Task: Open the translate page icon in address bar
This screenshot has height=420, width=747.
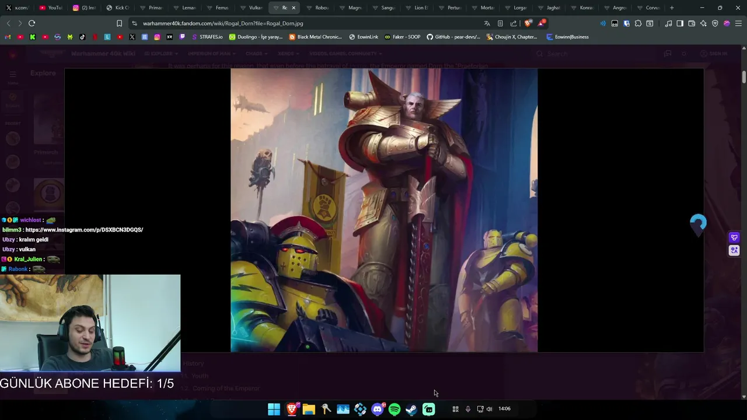Action: pos(487,23)
